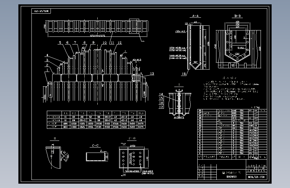Click the C-C section view title
The width and height of the screenshot is (290, 188).
(95, 146)
